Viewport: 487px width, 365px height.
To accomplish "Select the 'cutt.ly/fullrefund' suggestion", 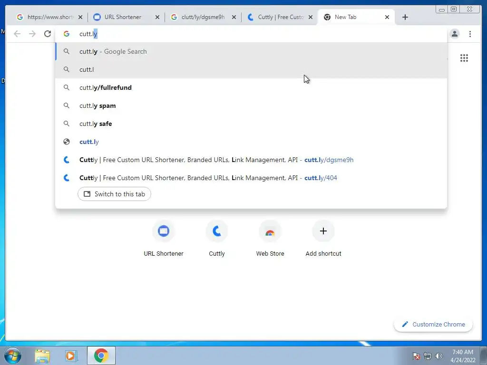I will click(251, 87).
